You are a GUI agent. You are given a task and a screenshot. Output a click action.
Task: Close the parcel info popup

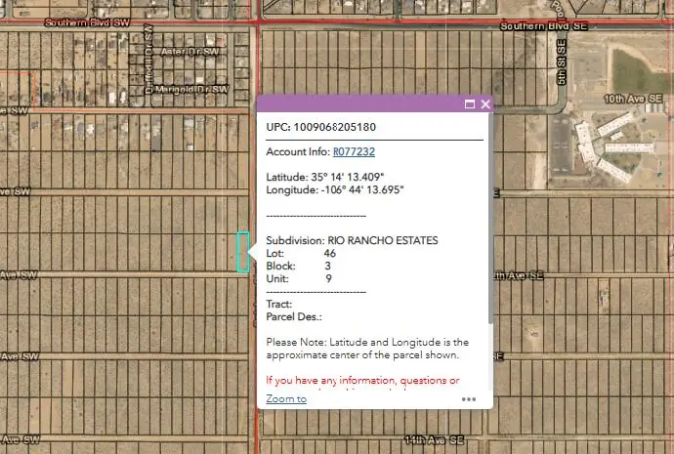pos(485,104)
